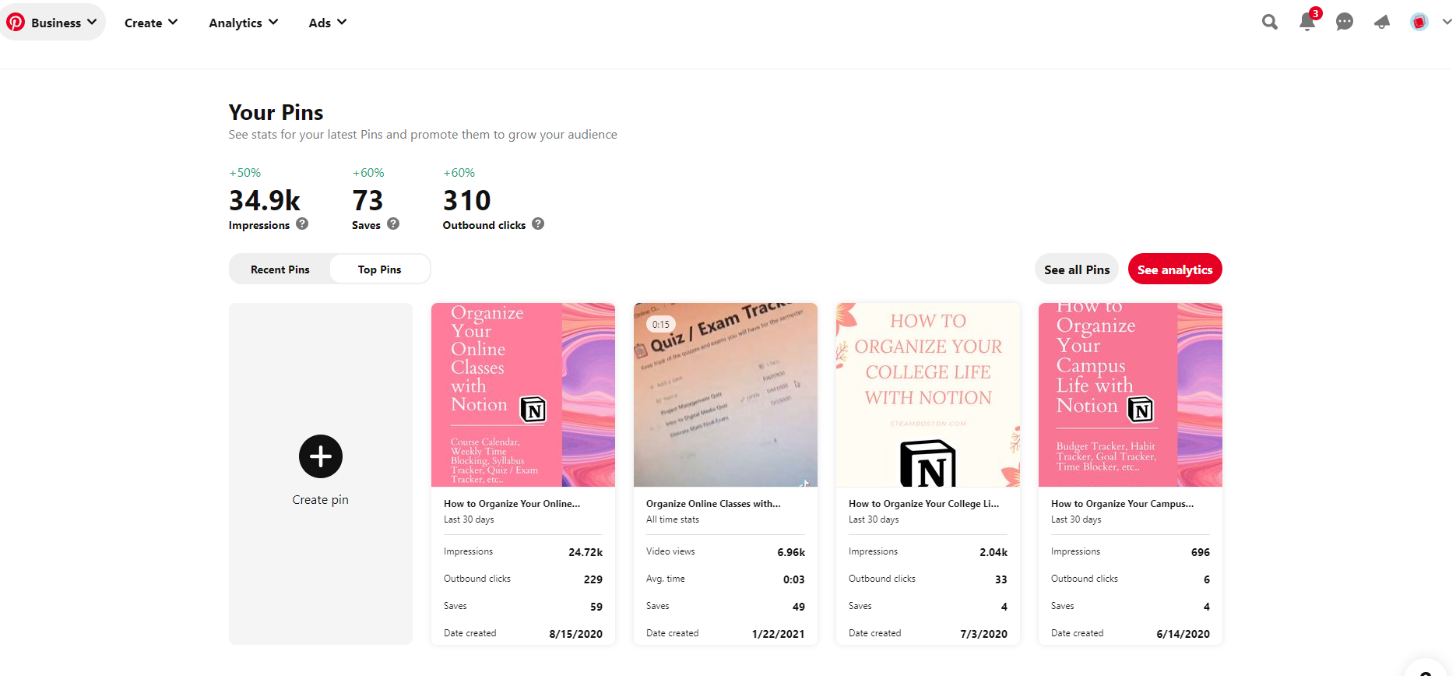The height and width of the screenshot is (676, 1456).
Task: Open the Quiz / Exam Tracker video pin
Action: (x=726, y=395)
